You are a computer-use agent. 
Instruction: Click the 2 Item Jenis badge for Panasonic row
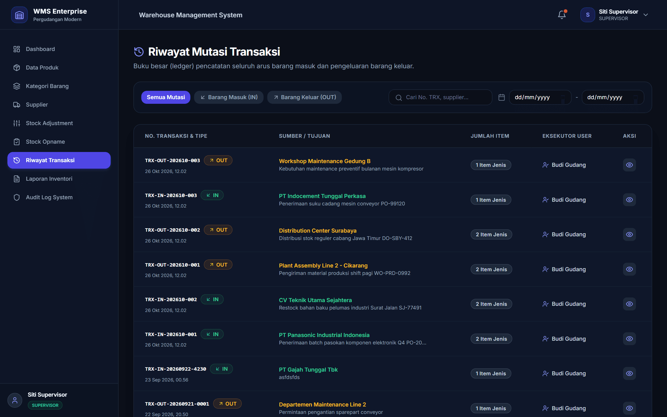[491, 339]
